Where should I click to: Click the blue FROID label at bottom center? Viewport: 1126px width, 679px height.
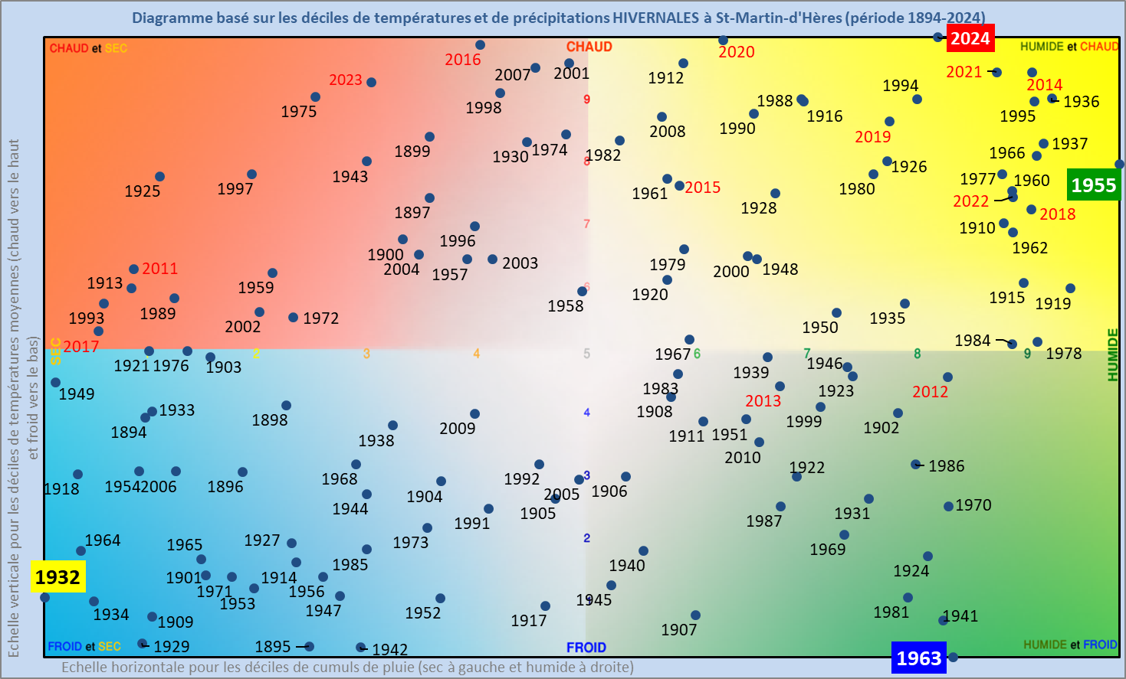pyautogui.click(x=586, y=648)
